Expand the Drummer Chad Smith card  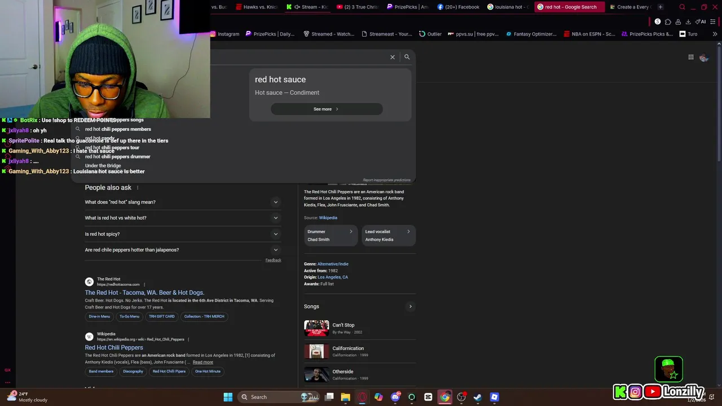331,236
